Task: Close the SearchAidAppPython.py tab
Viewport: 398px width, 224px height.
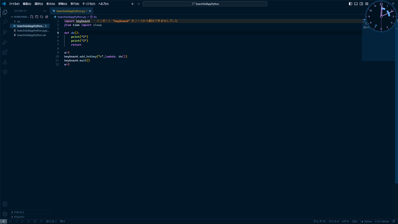Action: [x=90, y=11]
